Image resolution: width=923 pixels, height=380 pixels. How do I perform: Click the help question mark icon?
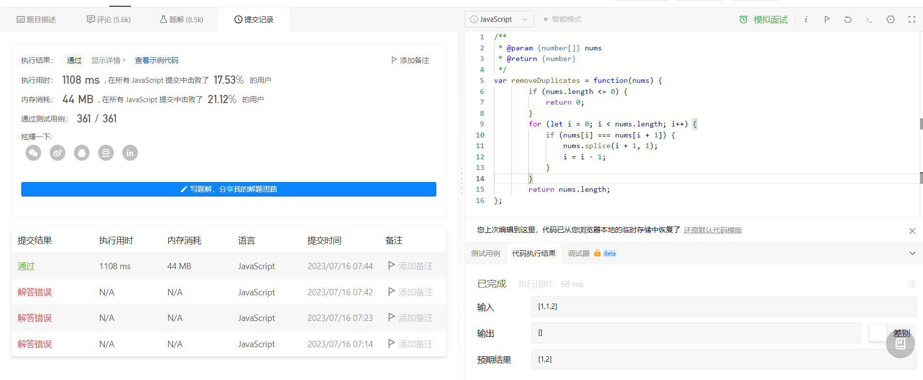[912, 284]
